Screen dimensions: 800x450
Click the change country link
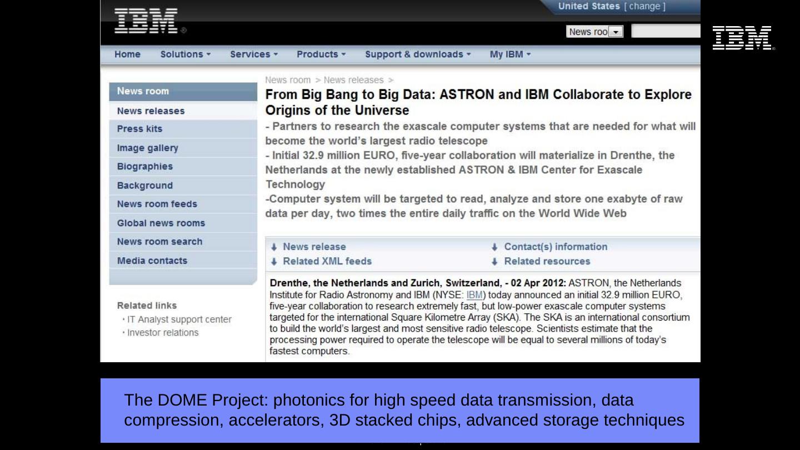point(644,6)
